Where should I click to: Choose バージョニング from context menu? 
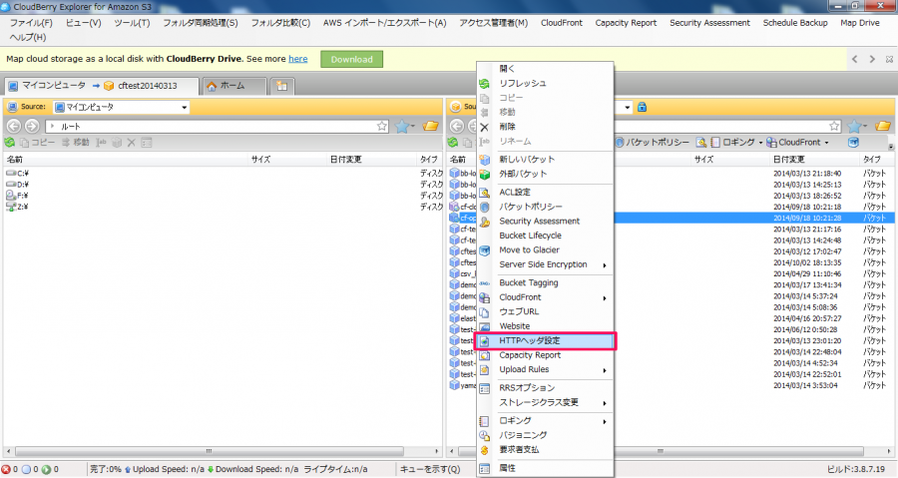547,435
